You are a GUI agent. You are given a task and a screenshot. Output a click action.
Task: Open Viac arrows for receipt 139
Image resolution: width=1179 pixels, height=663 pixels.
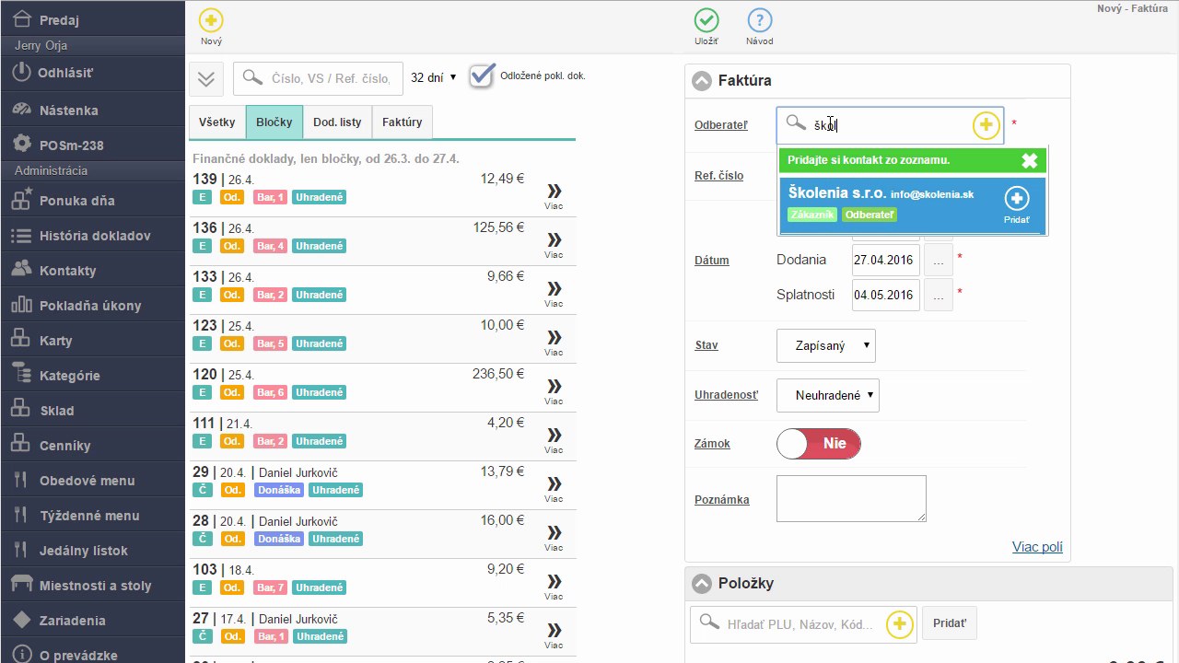554,192
